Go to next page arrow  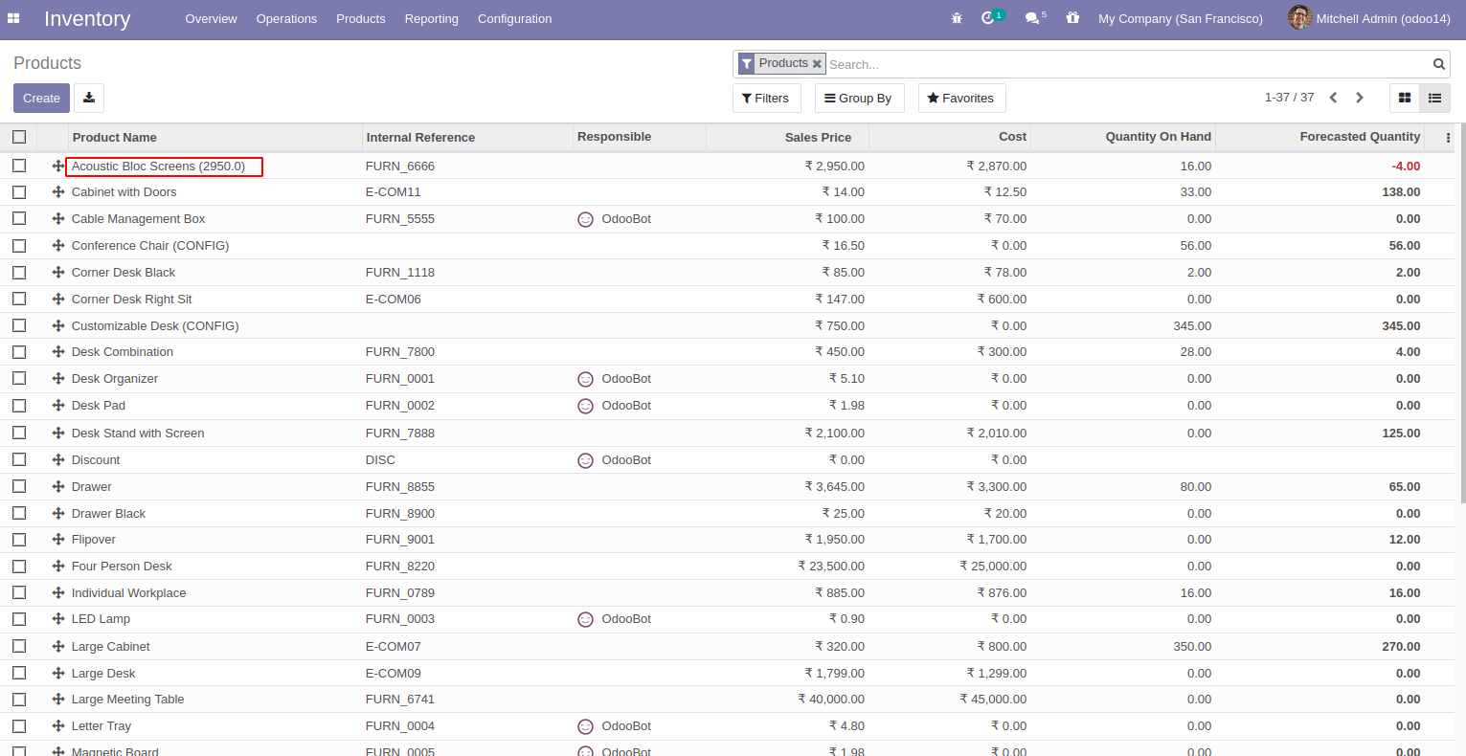1360,98
